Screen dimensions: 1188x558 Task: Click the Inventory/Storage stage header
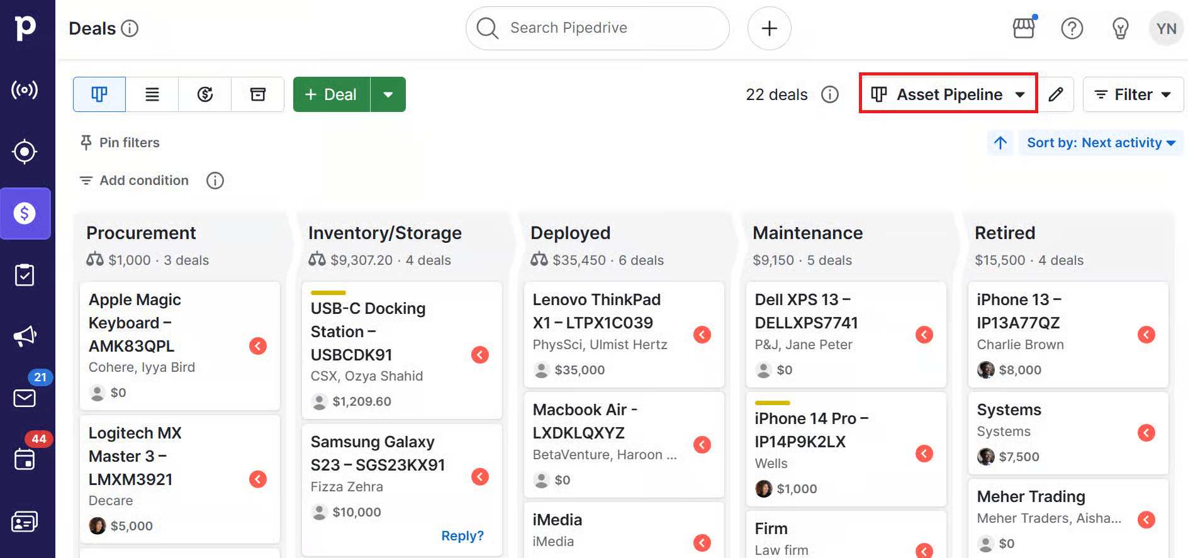[385, 233]
